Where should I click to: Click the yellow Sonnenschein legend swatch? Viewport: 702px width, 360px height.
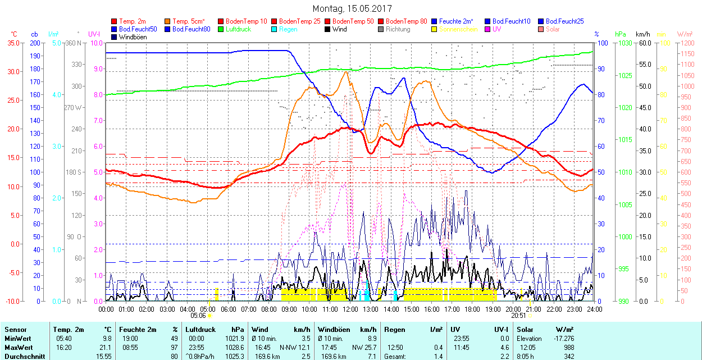(435, 29)
